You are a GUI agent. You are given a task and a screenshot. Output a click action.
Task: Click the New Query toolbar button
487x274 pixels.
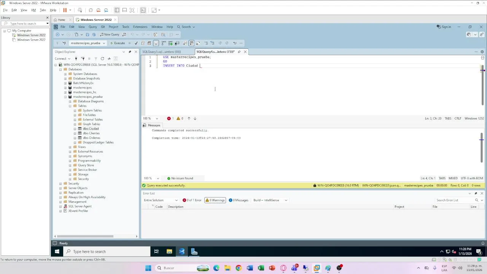click(110, 34)
